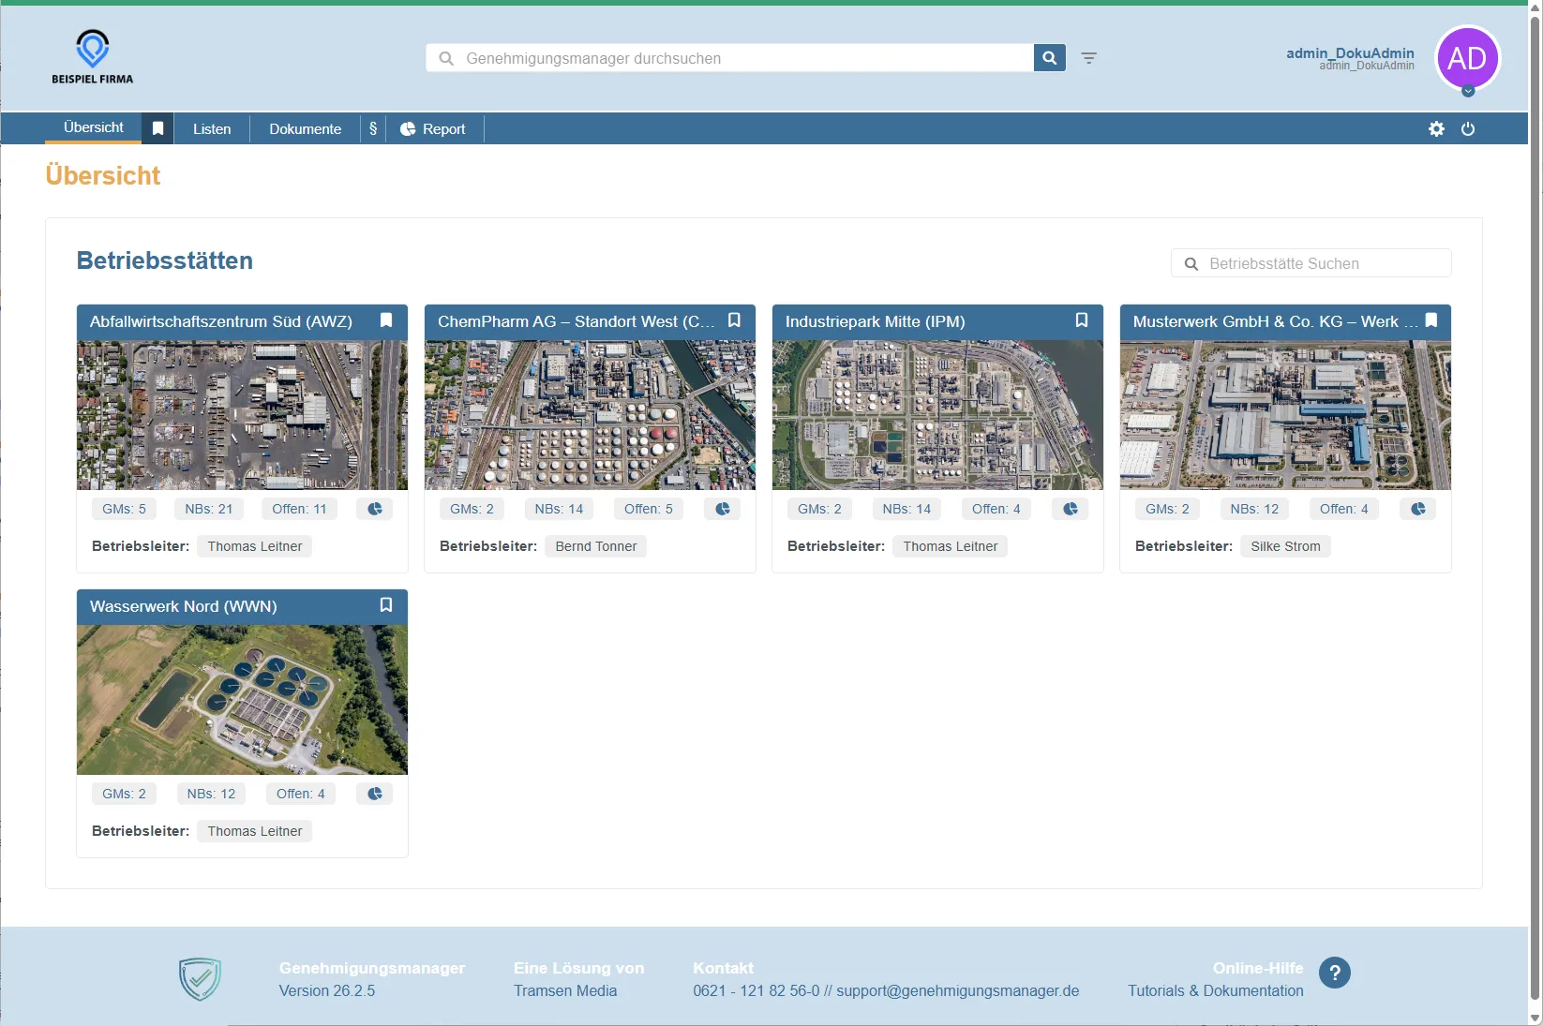Screen dimensions: 1543x1026
Task: Click the support@genehmigungsmanager.de contact link
Action: pyautogui.click(x=958, y=991)
